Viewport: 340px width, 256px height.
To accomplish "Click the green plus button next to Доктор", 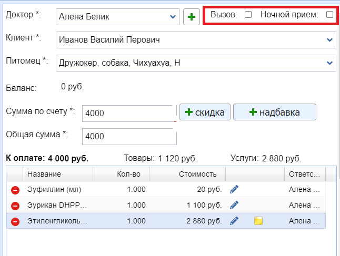I will point(192,17).
